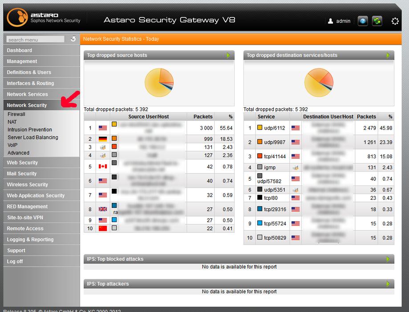Click the China flag in source row 10
Image resolution: width=409 pixels, height=312 pixels.
[103, 228]
